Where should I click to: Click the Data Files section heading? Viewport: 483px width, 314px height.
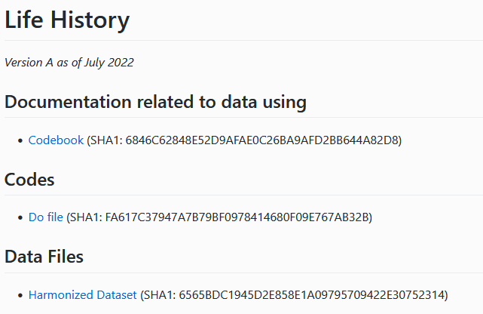(44, 257)
